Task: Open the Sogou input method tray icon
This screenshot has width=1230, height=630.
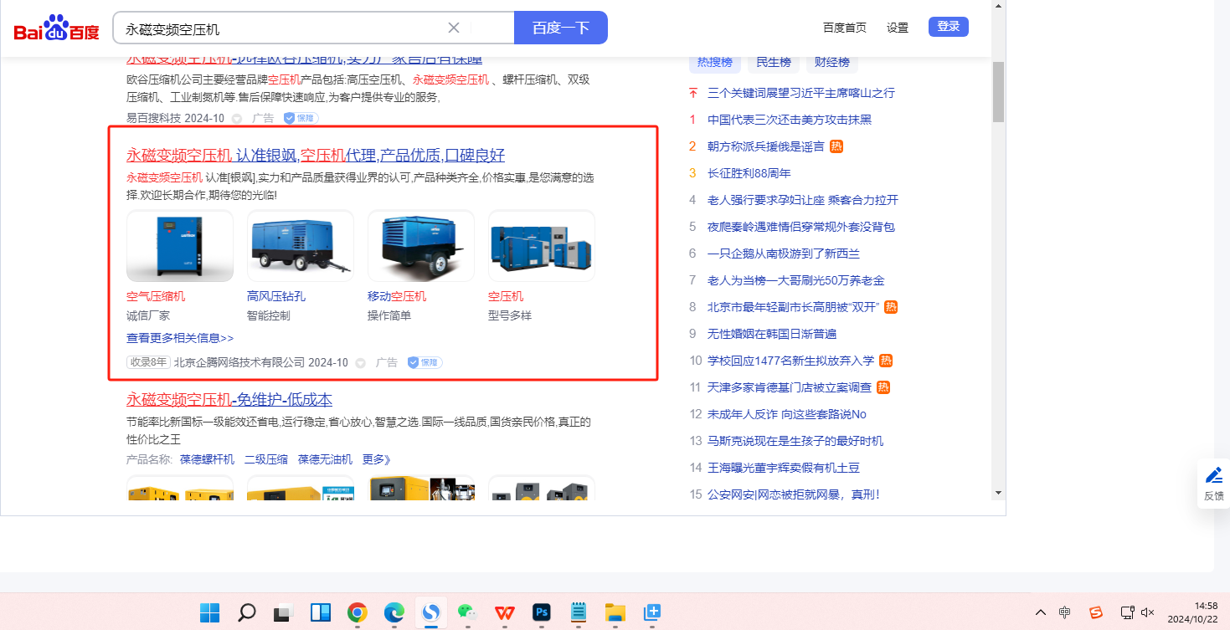Action: pyautogui.click(x=1096, y=612)
